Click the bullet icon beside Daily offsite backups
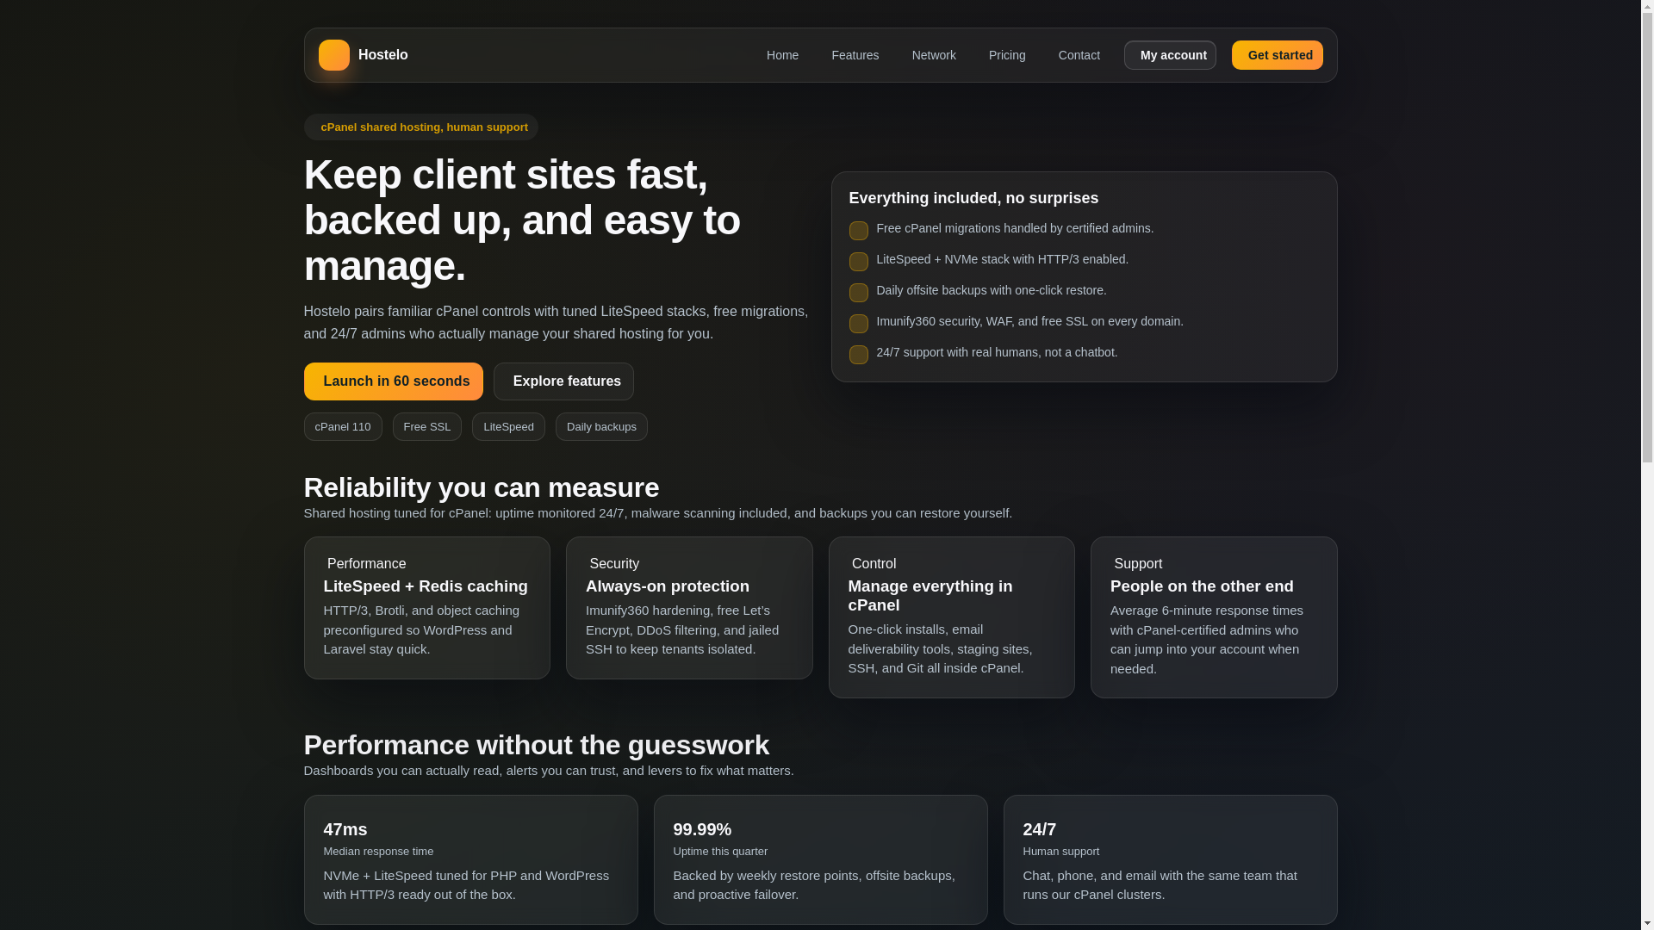 click(x=858, y=293)
